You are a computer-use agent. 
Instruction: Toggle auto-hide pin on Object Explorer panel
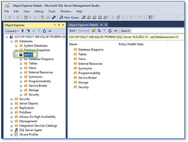[59, 25]
